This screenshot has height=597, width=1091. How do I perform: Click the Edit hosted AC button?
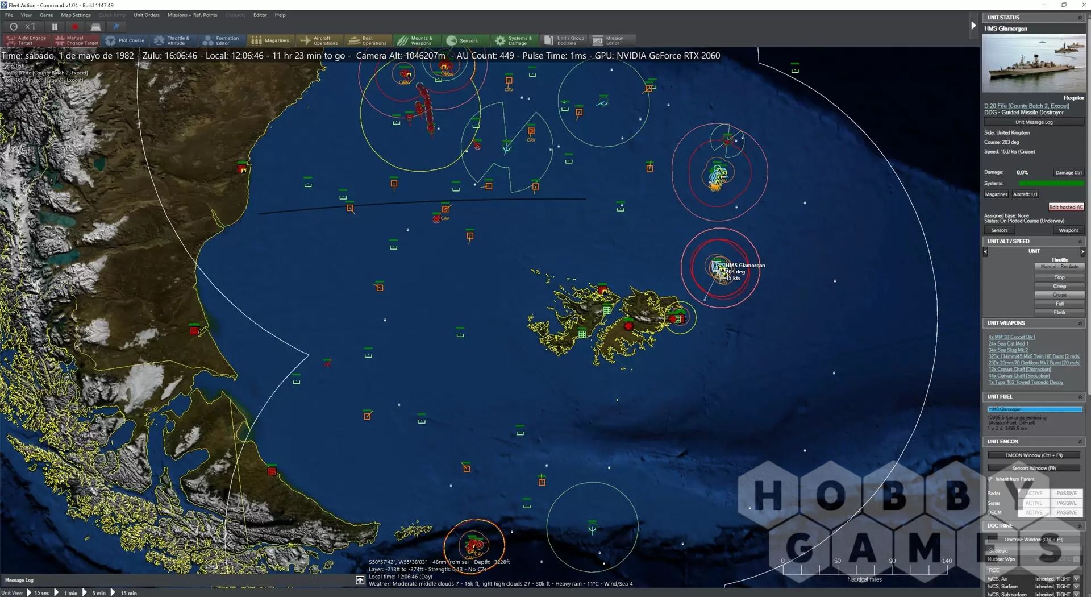[x=1066, y=207]
